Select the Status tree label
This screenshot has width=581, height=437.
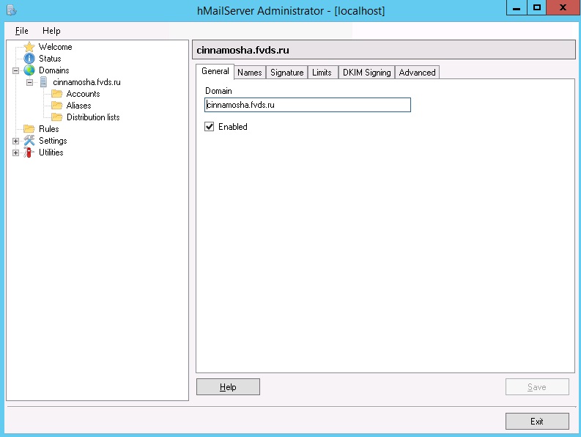pyautogui.click(x=50, y=59)
